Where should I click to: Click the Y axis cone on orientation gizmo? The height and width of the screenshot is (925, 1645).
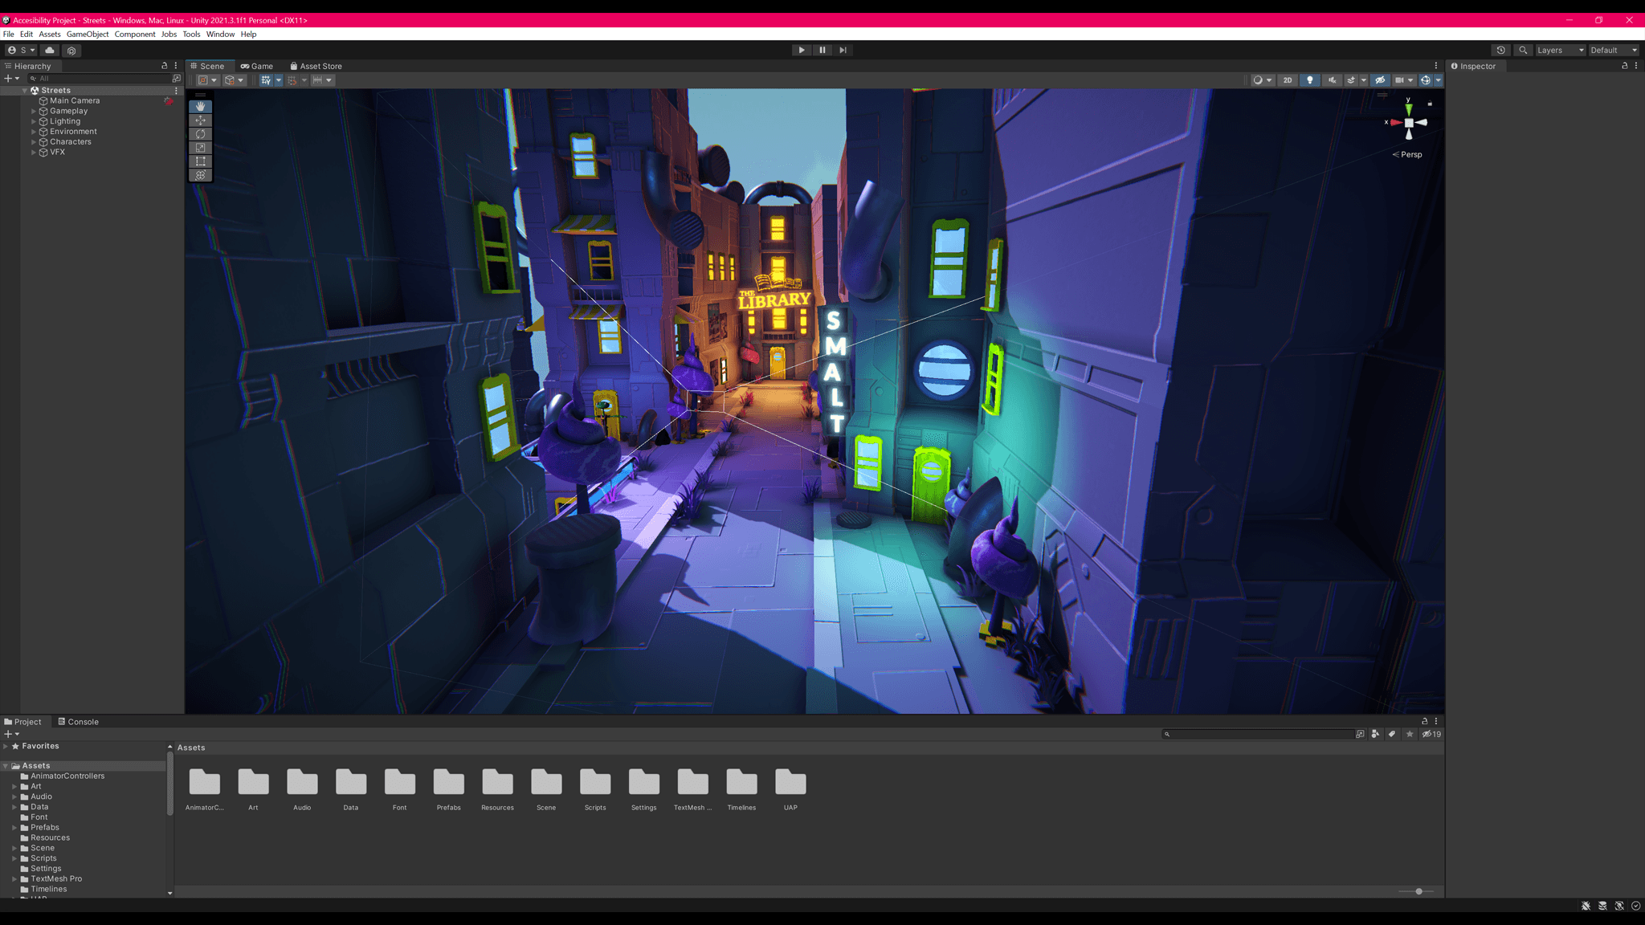point(1408,108)
